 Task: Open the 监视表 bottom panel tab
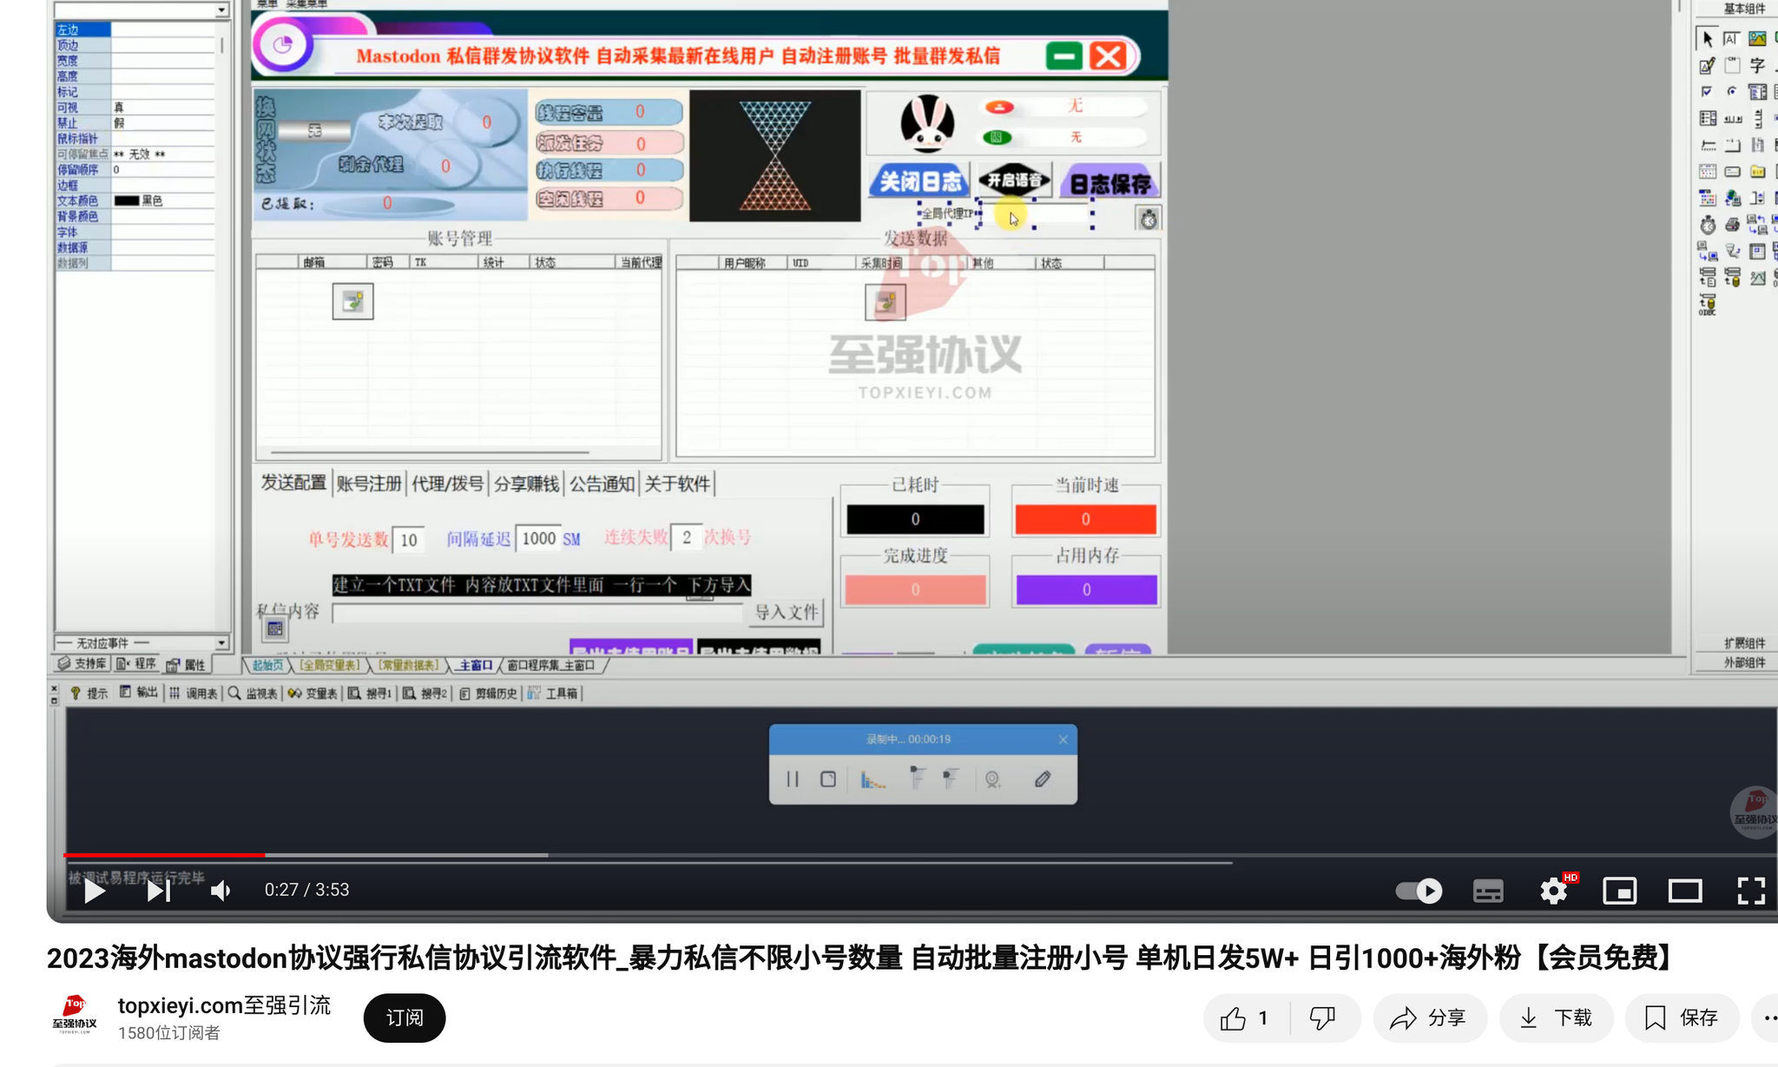pos(253,693)
